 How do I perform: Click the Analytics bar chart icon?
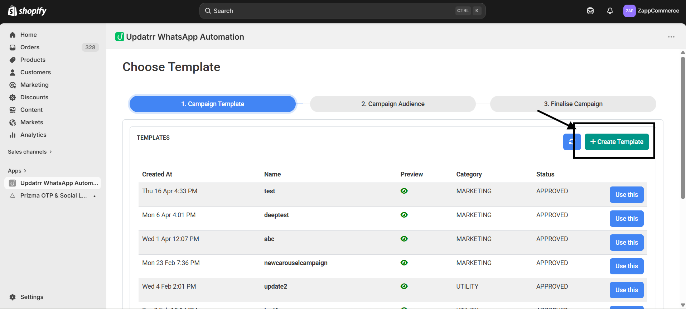[13, 135]
